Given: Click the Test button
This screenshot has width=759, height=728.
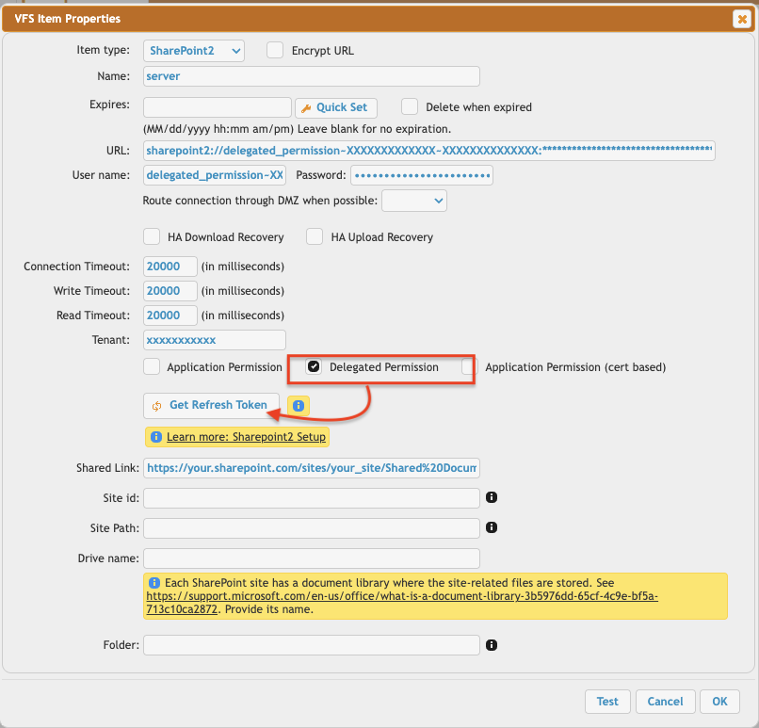Looking at the screenshot, I should point(607,702).
